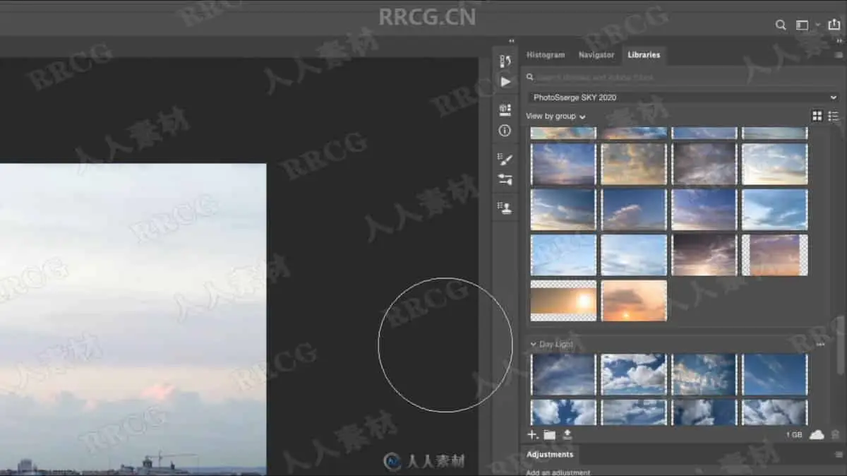The height and width of the screenshot is (476, 847).
Task: Open the Day Light group more options
Action: 820,345
